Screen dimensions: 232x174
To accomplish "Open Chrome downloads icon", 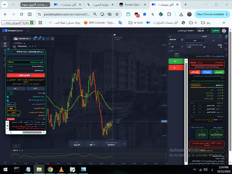I will (181, 14).
